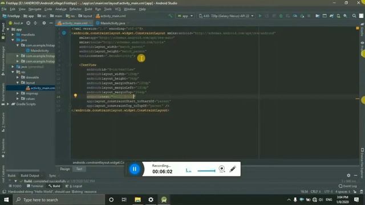Collapse the layout folder
The width and height of the screenshot is (365, 205).
18,83
